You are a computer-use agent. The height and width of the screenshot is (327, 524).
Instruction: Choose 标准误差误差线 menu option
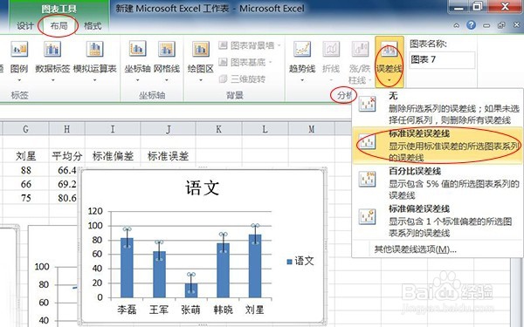pos(438,145)
